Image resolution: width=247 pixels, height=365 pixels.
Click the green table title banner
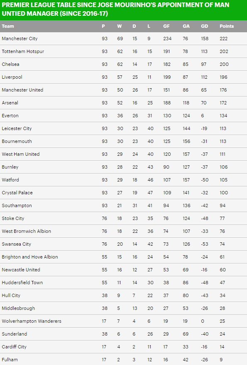[x=123, y=10]
